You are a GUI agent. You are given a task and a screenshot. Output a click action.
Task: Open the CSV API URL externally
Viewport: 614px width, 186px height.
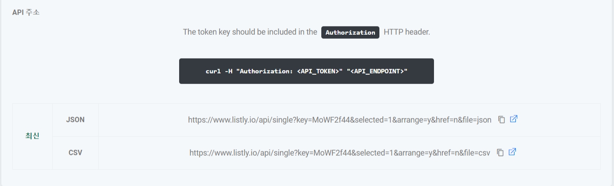512,153
